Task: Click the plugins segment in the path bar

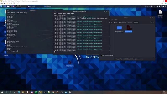Action: pos(136,22)
